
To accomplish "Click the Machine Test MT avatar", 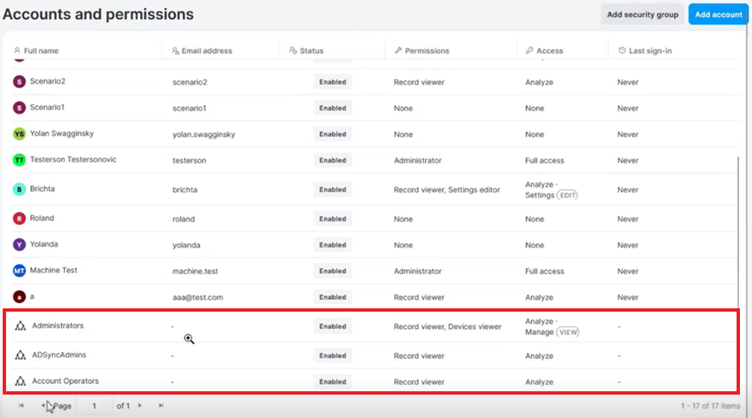I will (x=19, y=271).
